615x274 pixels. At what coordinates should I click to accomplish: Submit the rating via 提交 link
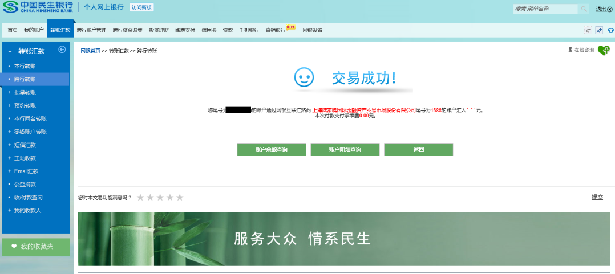pyautogui.click(x=597, y=197)
